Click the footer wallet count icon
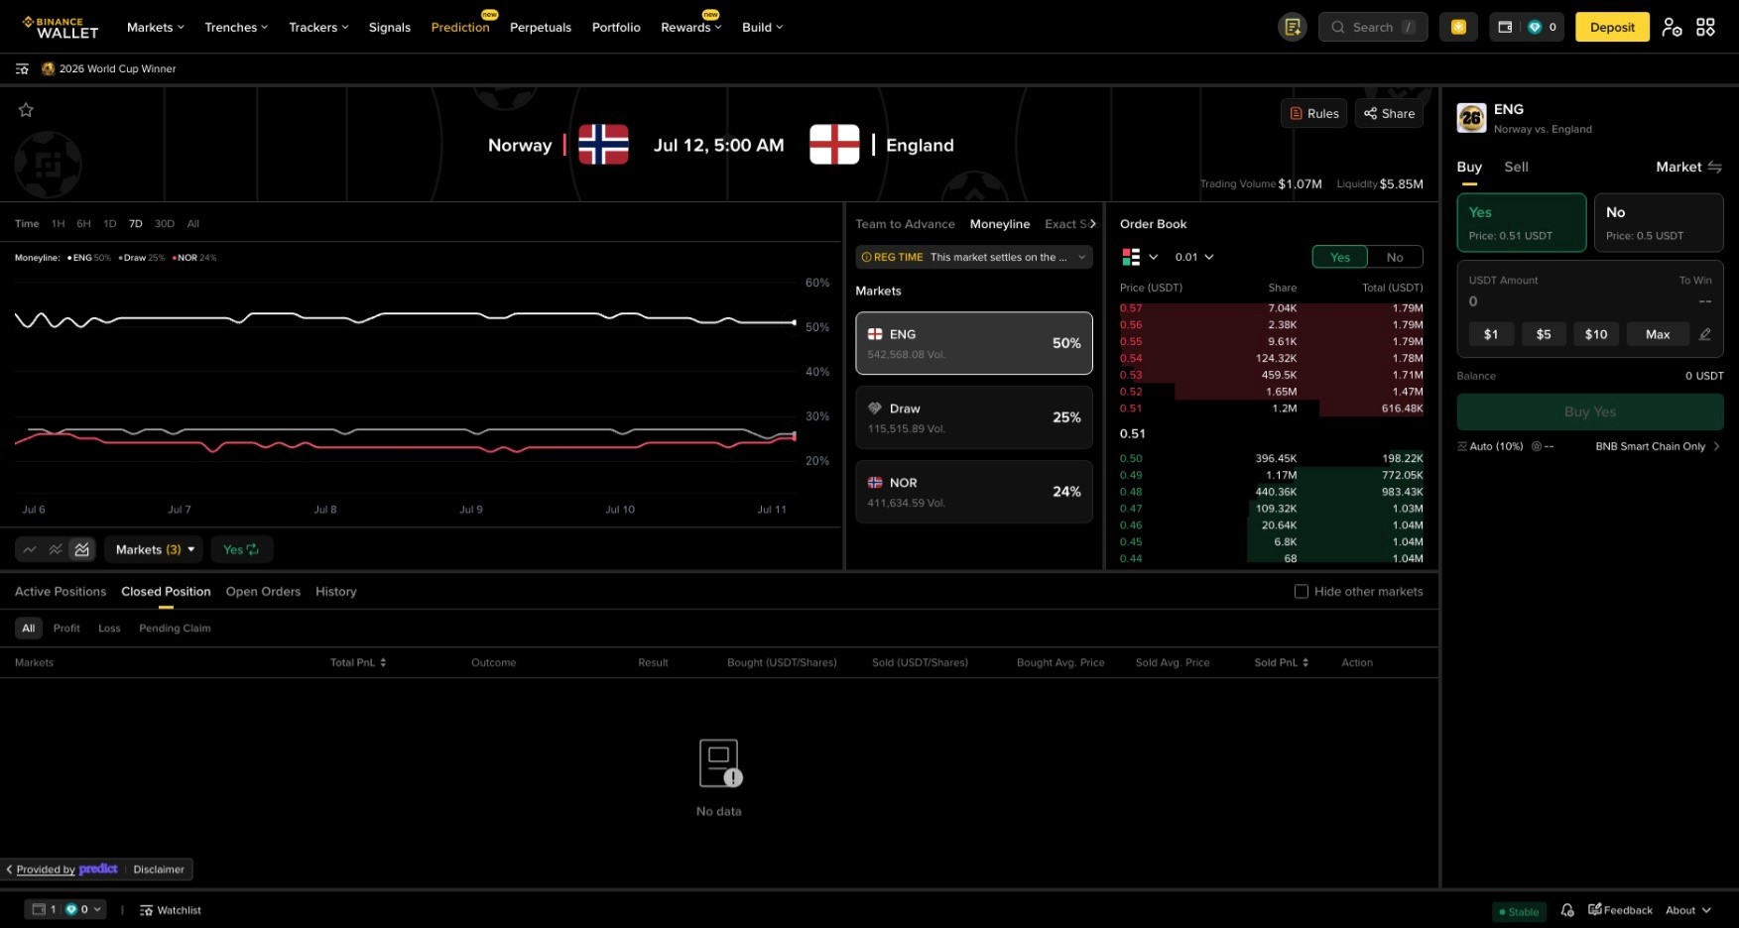 coord(39,909)
